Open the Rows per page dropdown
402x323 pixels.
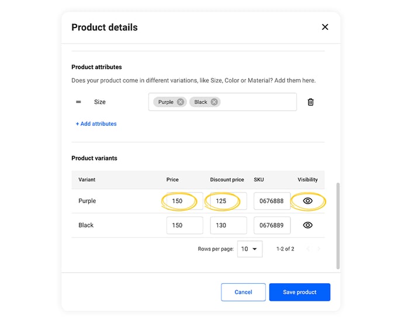pyautogui.click(x=249, y=249)
